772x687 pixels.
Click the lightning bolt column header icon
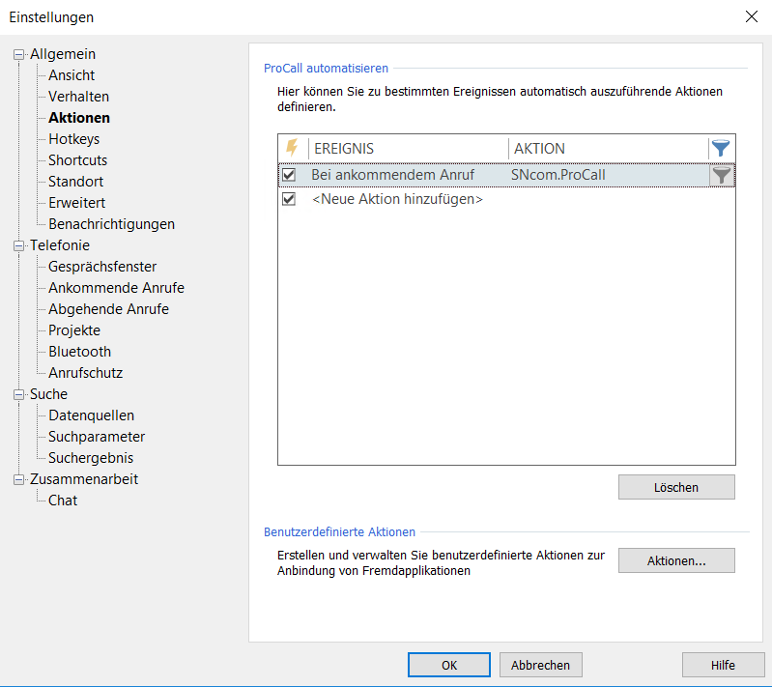point(293,148)
